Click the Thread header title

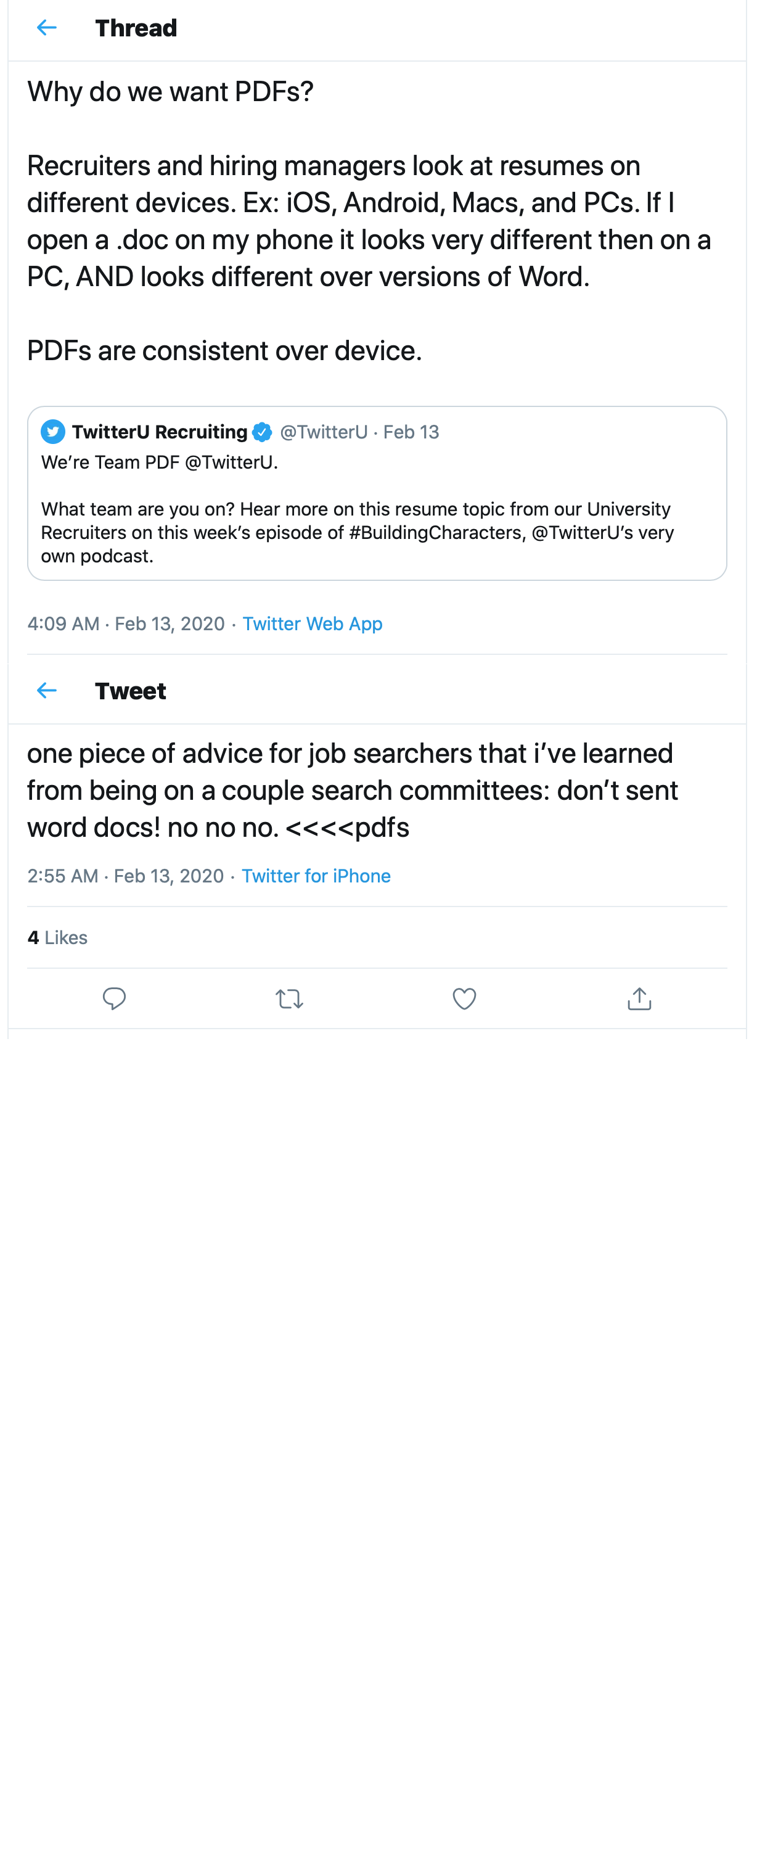coord(136,28)
